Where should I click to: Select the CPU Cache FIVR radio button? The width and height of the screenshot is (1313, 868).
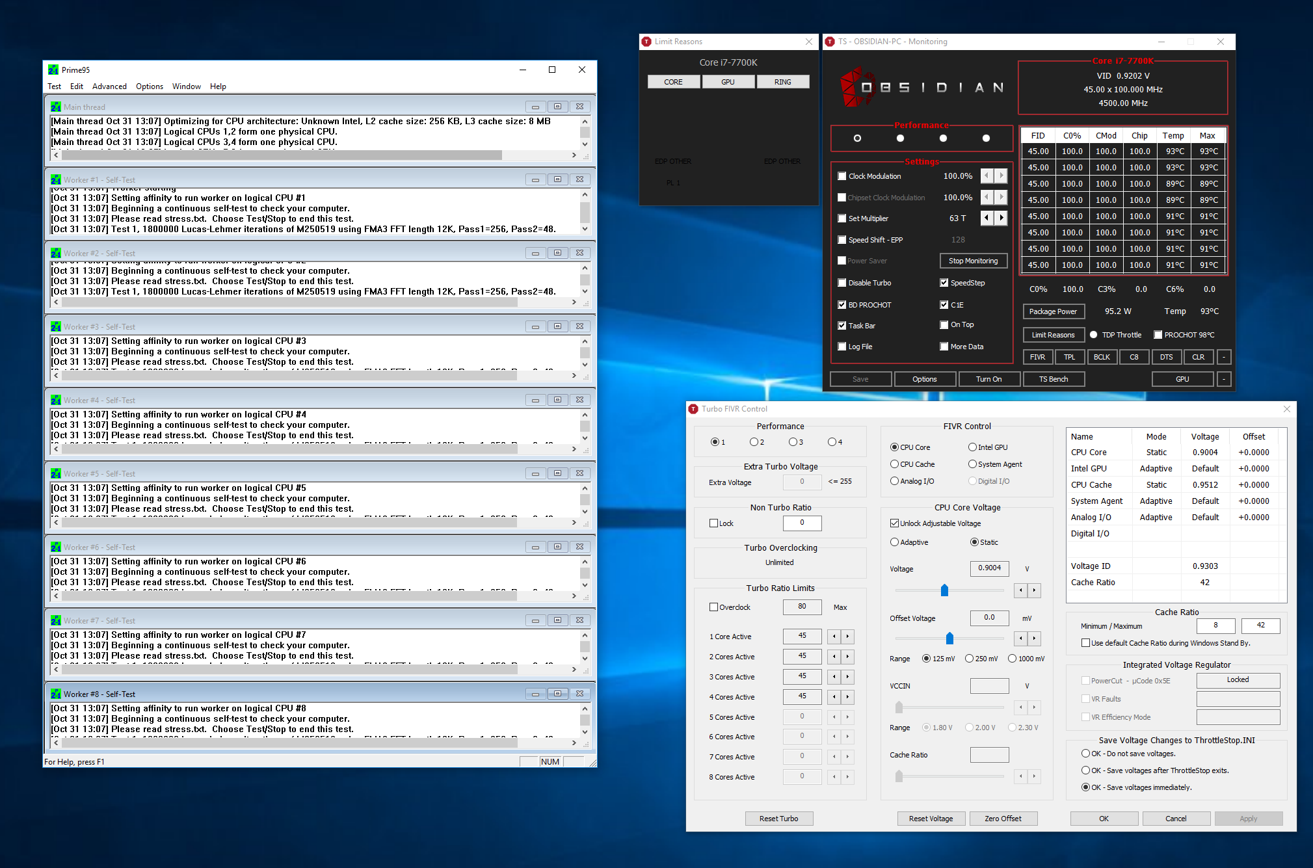pyautogui.click(x=895, y=464)
